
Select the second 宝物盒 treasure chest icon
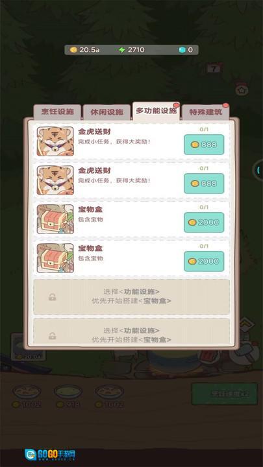55,258
